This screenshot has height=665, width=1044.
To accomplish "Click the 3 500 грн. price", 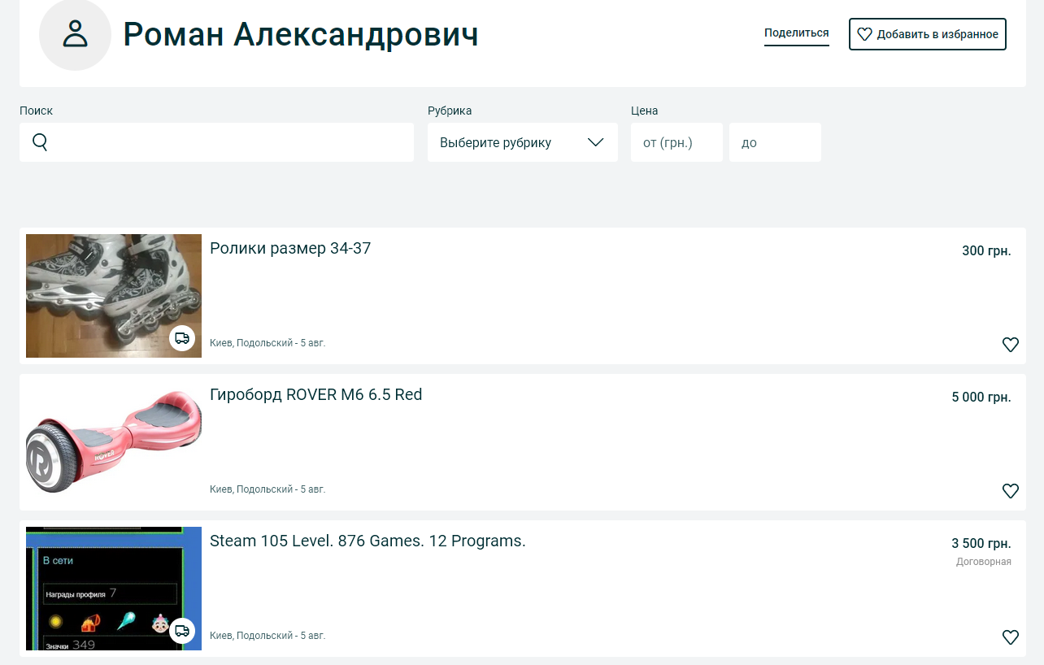I will pyautogui.click(x=981, y=544).
